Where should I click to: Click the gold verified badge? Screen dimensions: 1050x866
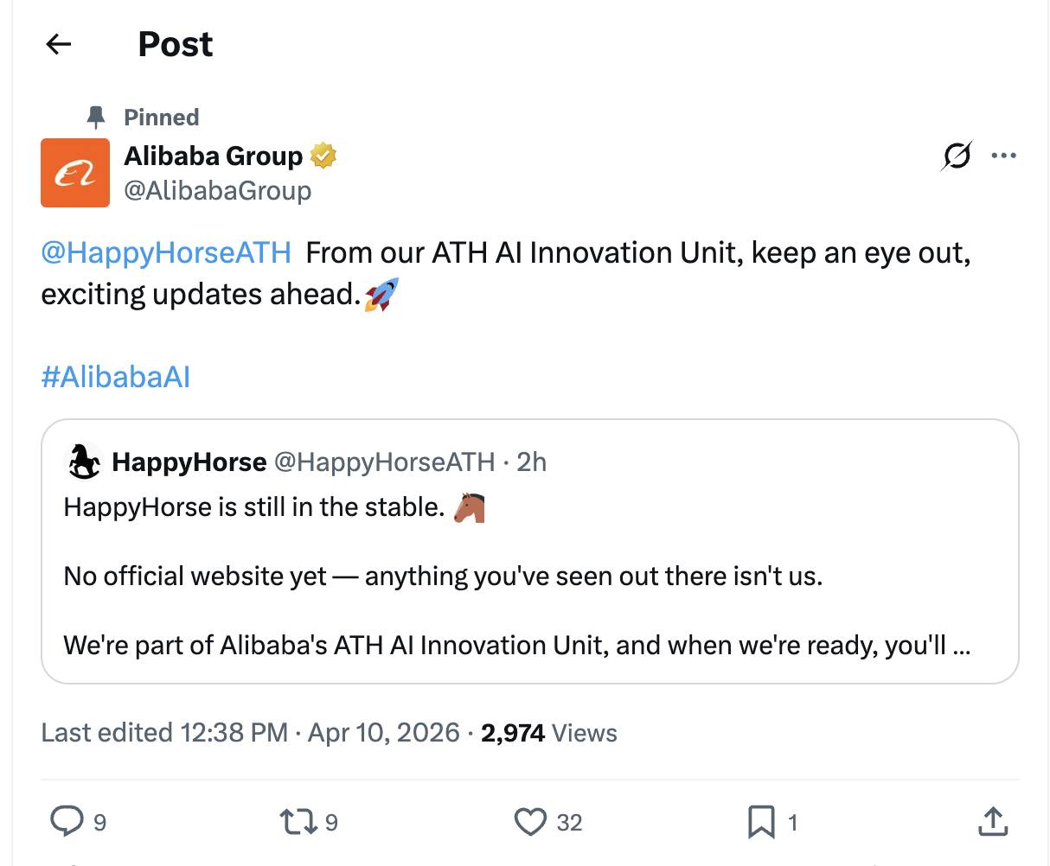tap(323, 156)
